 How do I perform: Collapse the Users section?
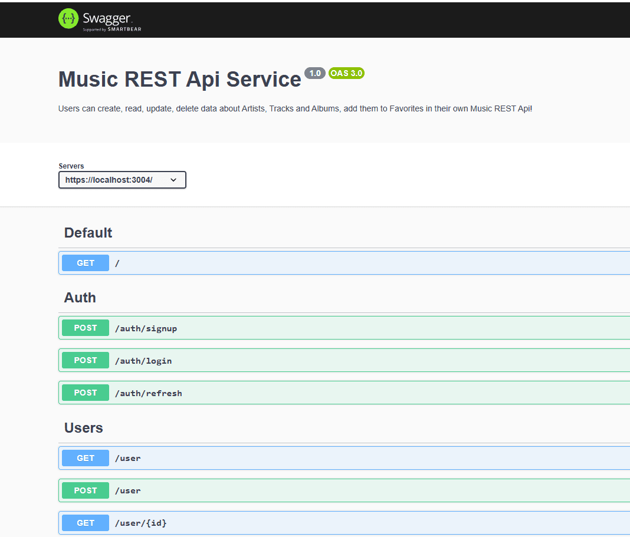click(x=84, y=428)
